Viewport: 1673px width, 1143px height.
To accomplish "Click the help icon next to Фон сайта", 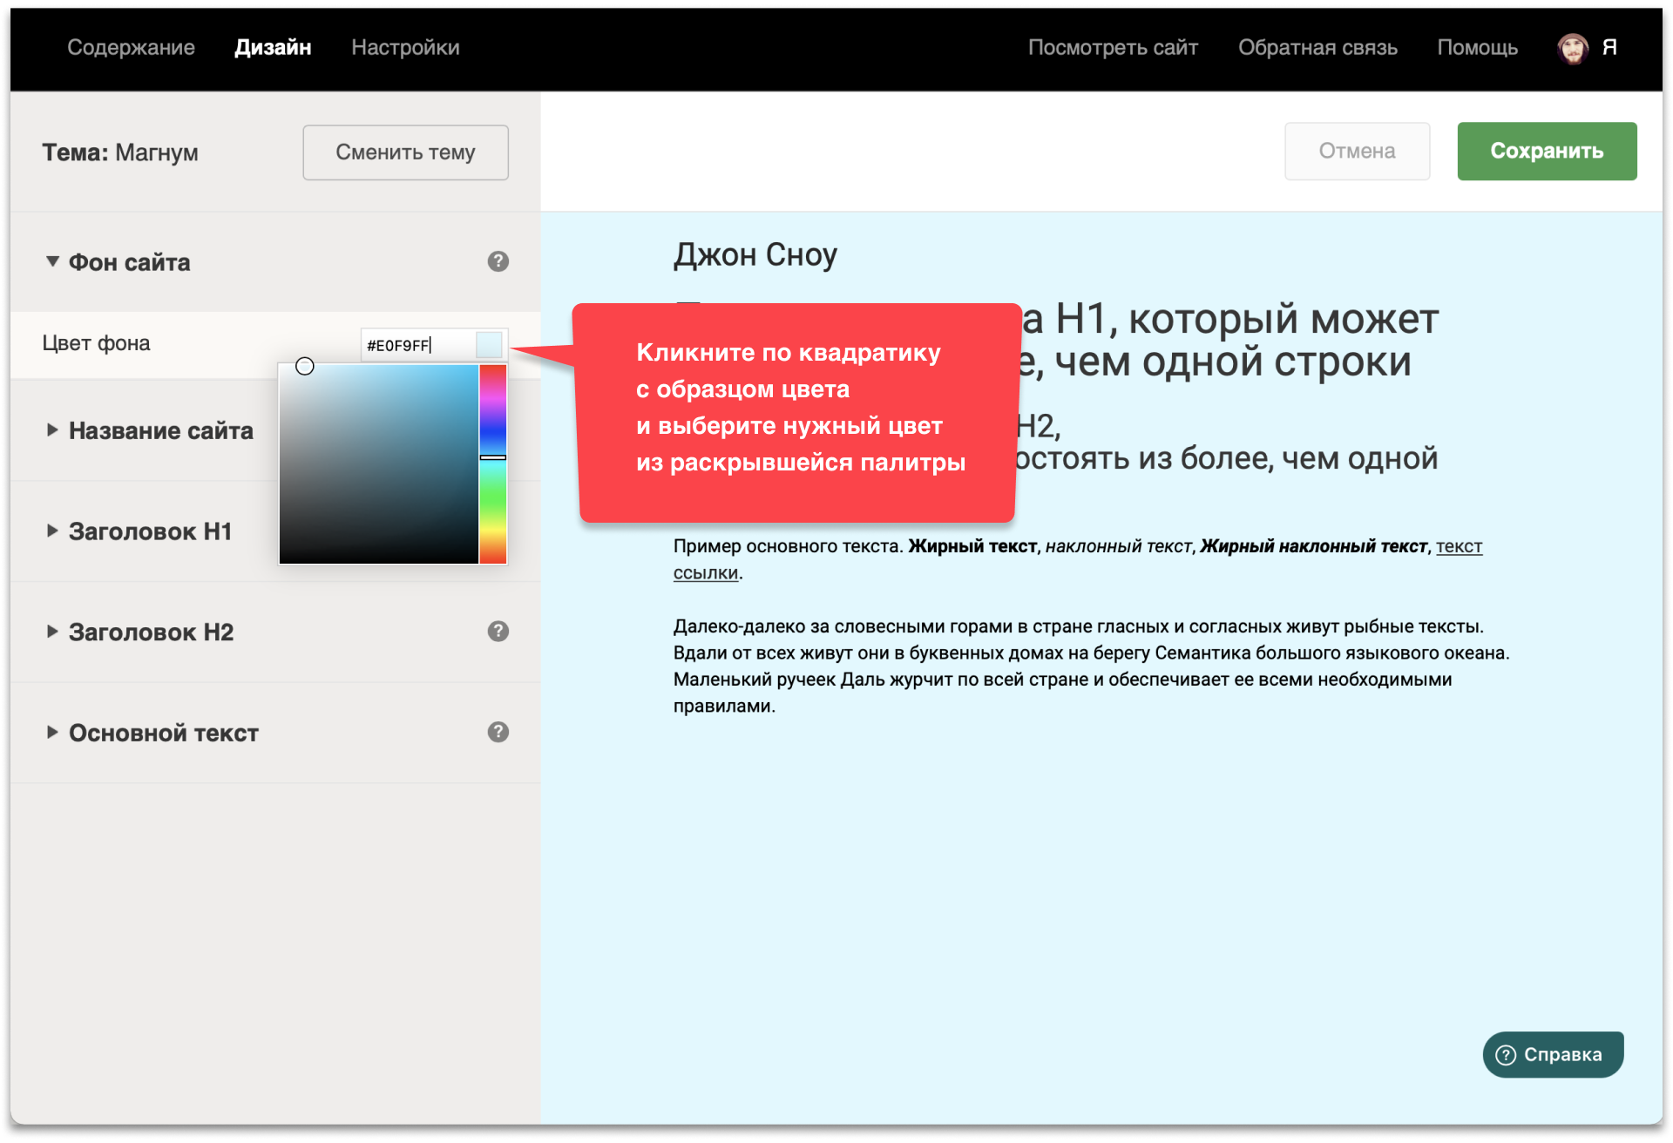I will tap(498, 261).
